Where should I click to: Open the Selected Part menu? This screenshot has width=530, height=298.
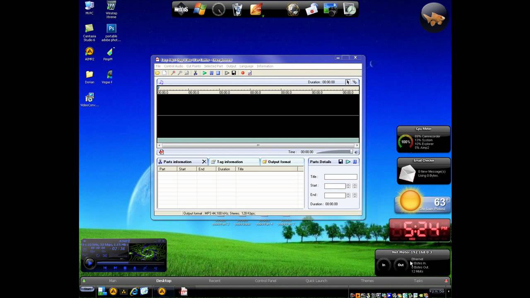[x=213, y=66]
